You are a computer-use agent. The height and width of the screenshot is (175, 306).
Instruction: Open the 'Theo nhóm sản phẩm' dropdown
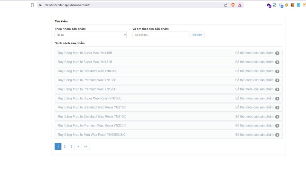pos(91,35)
